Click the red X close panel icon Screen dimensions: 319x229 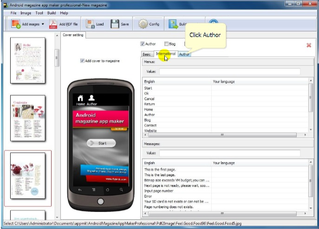309,45
